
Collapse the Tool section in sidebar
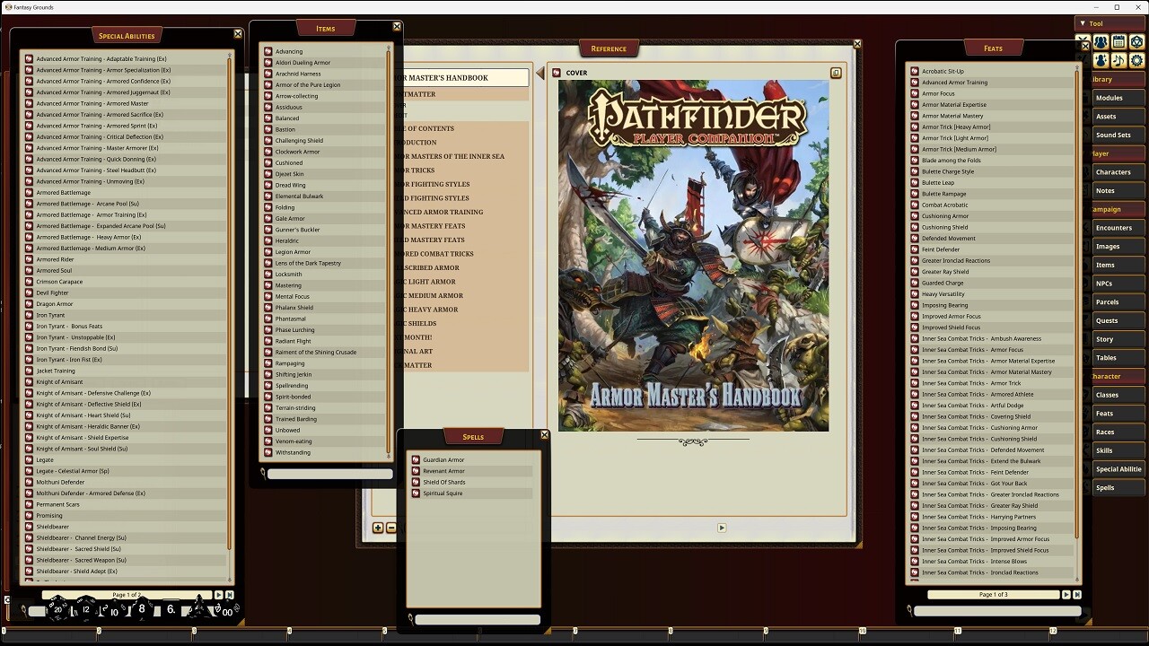point(1083,24)
